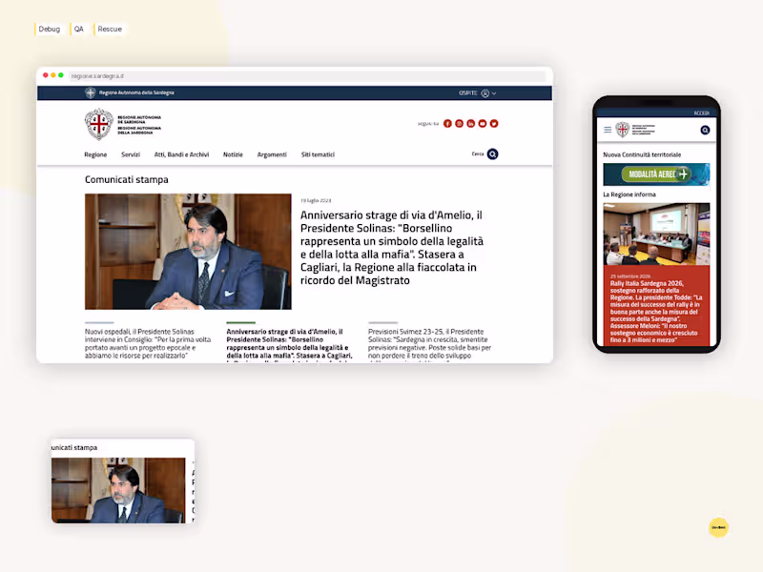763x572 pixels.
Task: Tap the conference room photo on the phone
Action: click(x=656, y=234)
